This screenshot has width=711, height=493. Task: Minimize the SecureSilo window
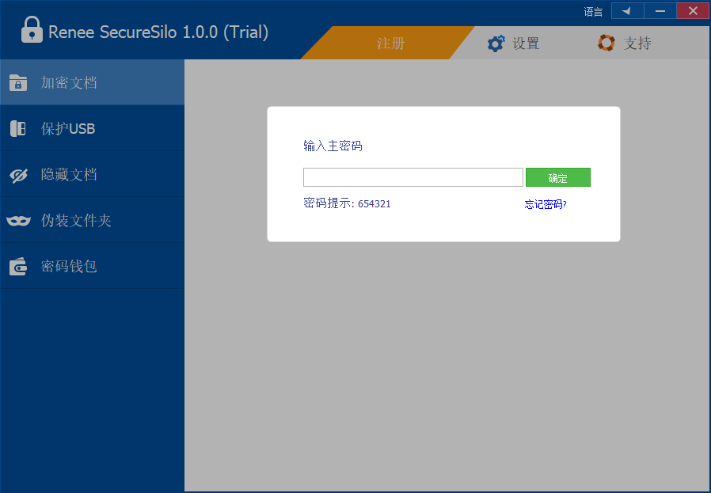pos(660,11)
